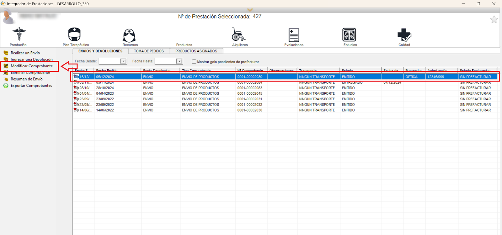Screen dimensions: 502x235
Task: Click row icon for comprobante 0001-00002031
Action: (76, 99)
